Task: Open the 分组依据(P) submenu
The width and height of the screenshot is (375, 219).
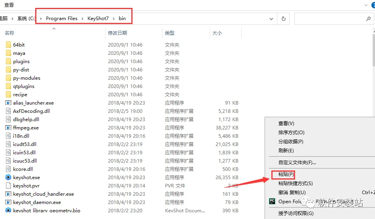Action: coord(291,142)
